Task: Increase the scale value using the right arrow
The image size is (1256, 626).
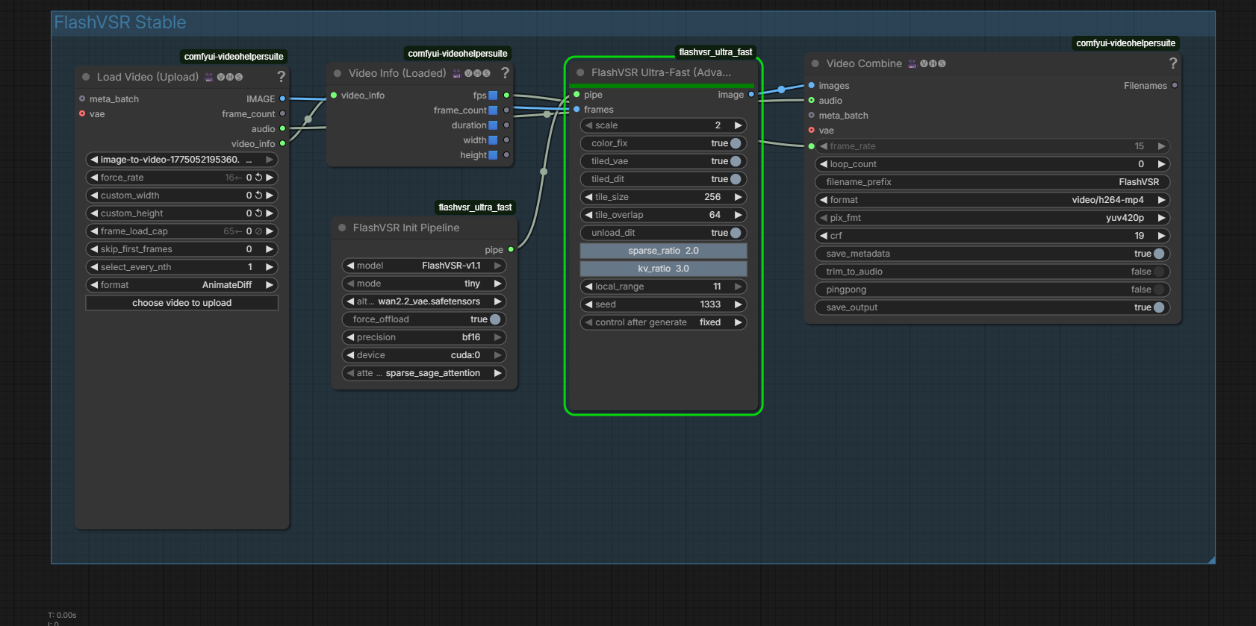Action: pos(738,125)
